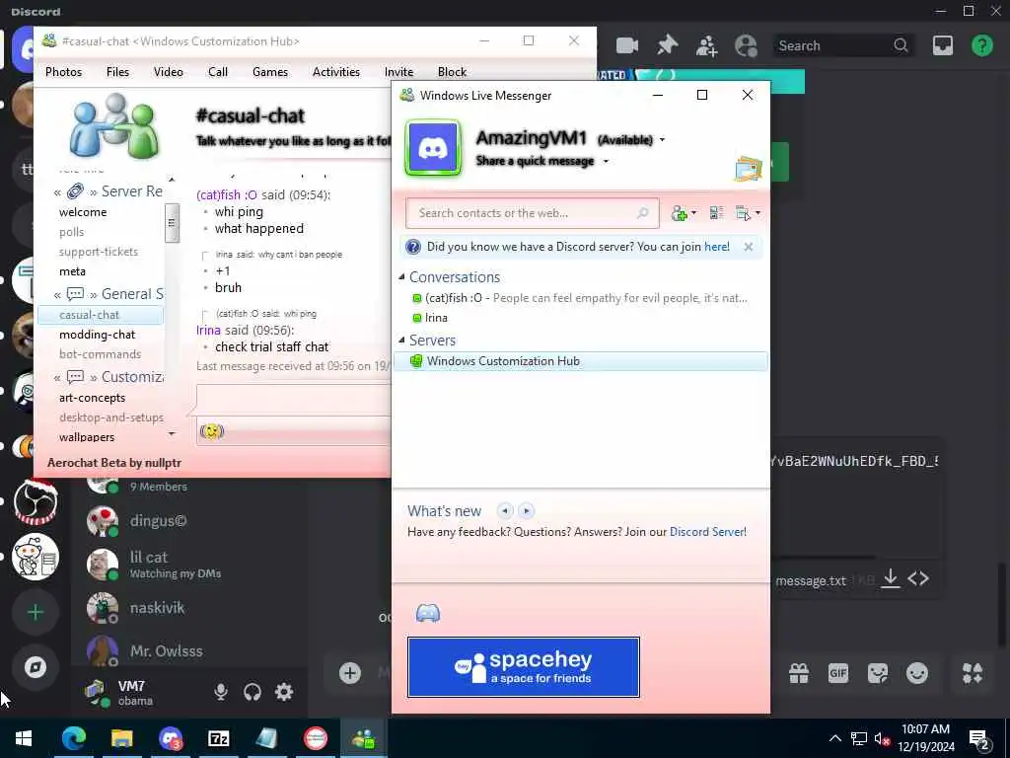
Task: Open attachment plus button in Discord
Action: pyautogui.click(x=350, y=673)
